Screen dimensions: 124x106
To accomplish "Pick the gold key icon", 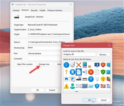I will pyautogui.click(x=66, y=72).
